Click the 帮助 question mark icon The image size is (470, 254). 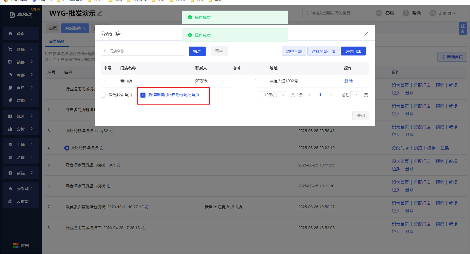[x=406, y=13]
